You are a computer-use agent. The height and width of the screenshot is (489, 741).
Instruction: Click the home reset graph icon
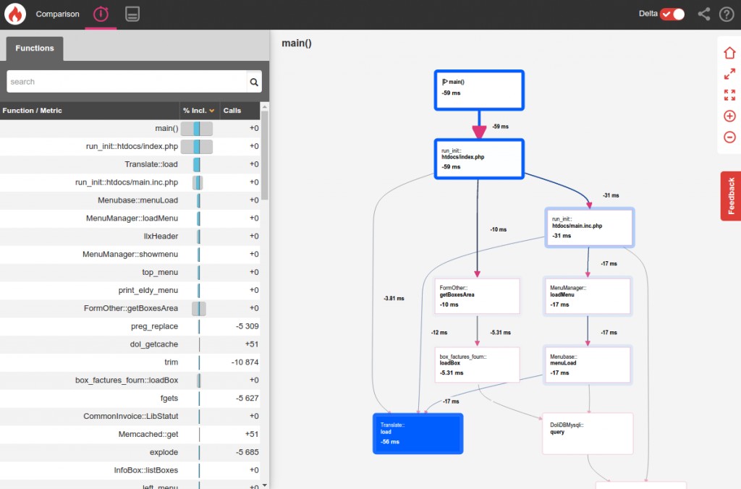[729, 53]
